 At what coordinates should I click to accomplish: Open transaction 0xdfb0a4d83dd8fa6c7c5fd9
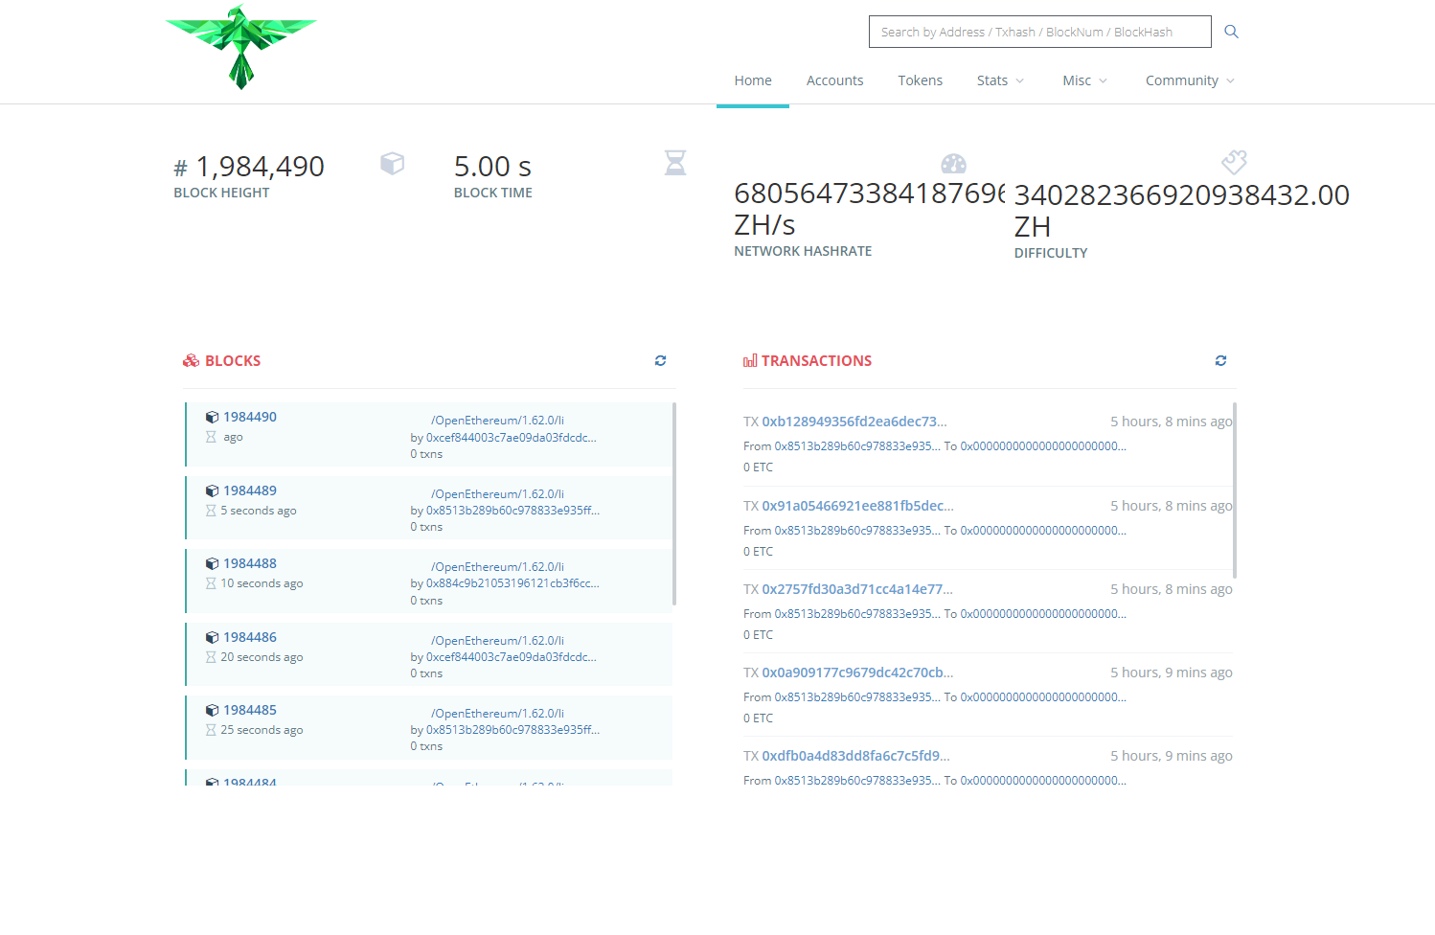(855, 756)
